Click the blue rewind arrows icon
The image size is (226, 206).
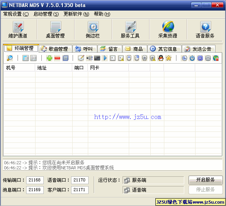[200, 58]
